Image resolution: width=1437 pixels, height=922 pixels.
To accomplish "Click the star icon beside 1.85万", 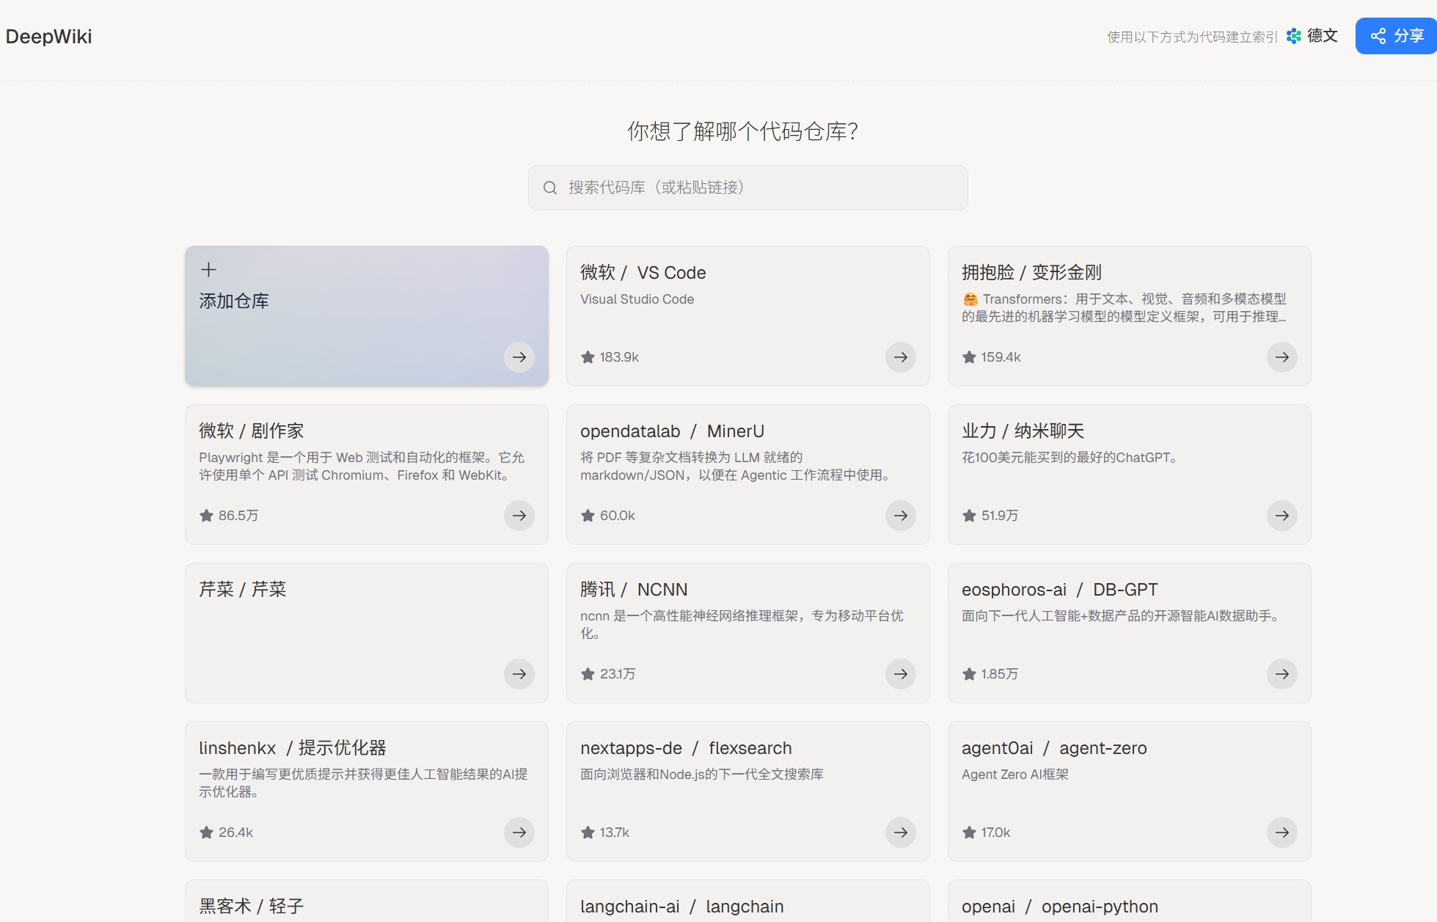I will pyautogui.click(x=969, y=674).
